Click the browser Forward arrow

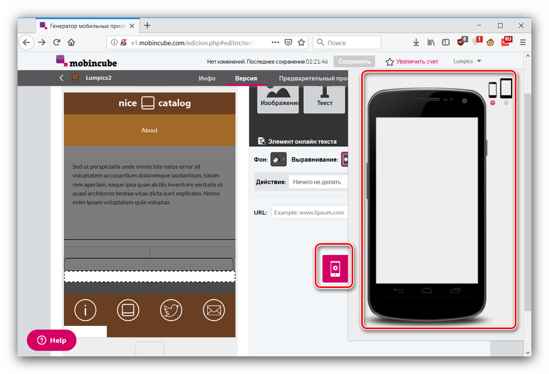click(x=42, y=42)
